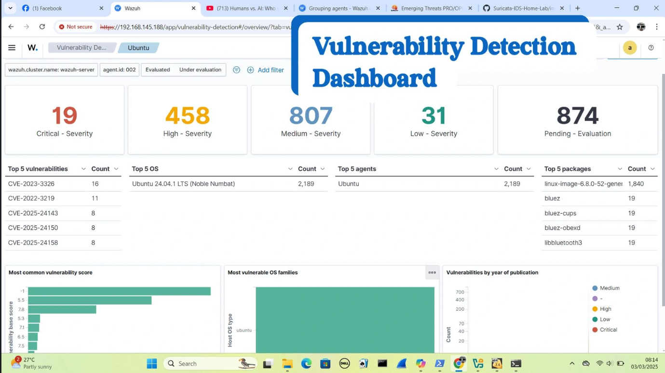Open a new browser tab
The width and height of the screenshot is (665, 373).
pyautogui.click(x=578, y=8)
